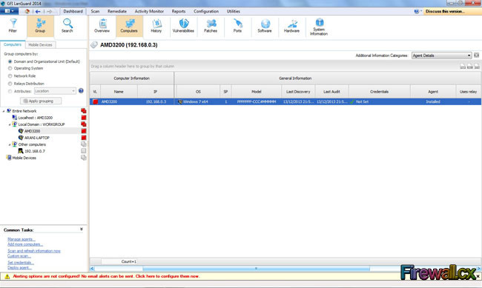Image resolution: width=482 pixels, height=288 pixels.
Task: Open the Vulnerabilities view
Action: pyautogui.click(x=183, y=26)
